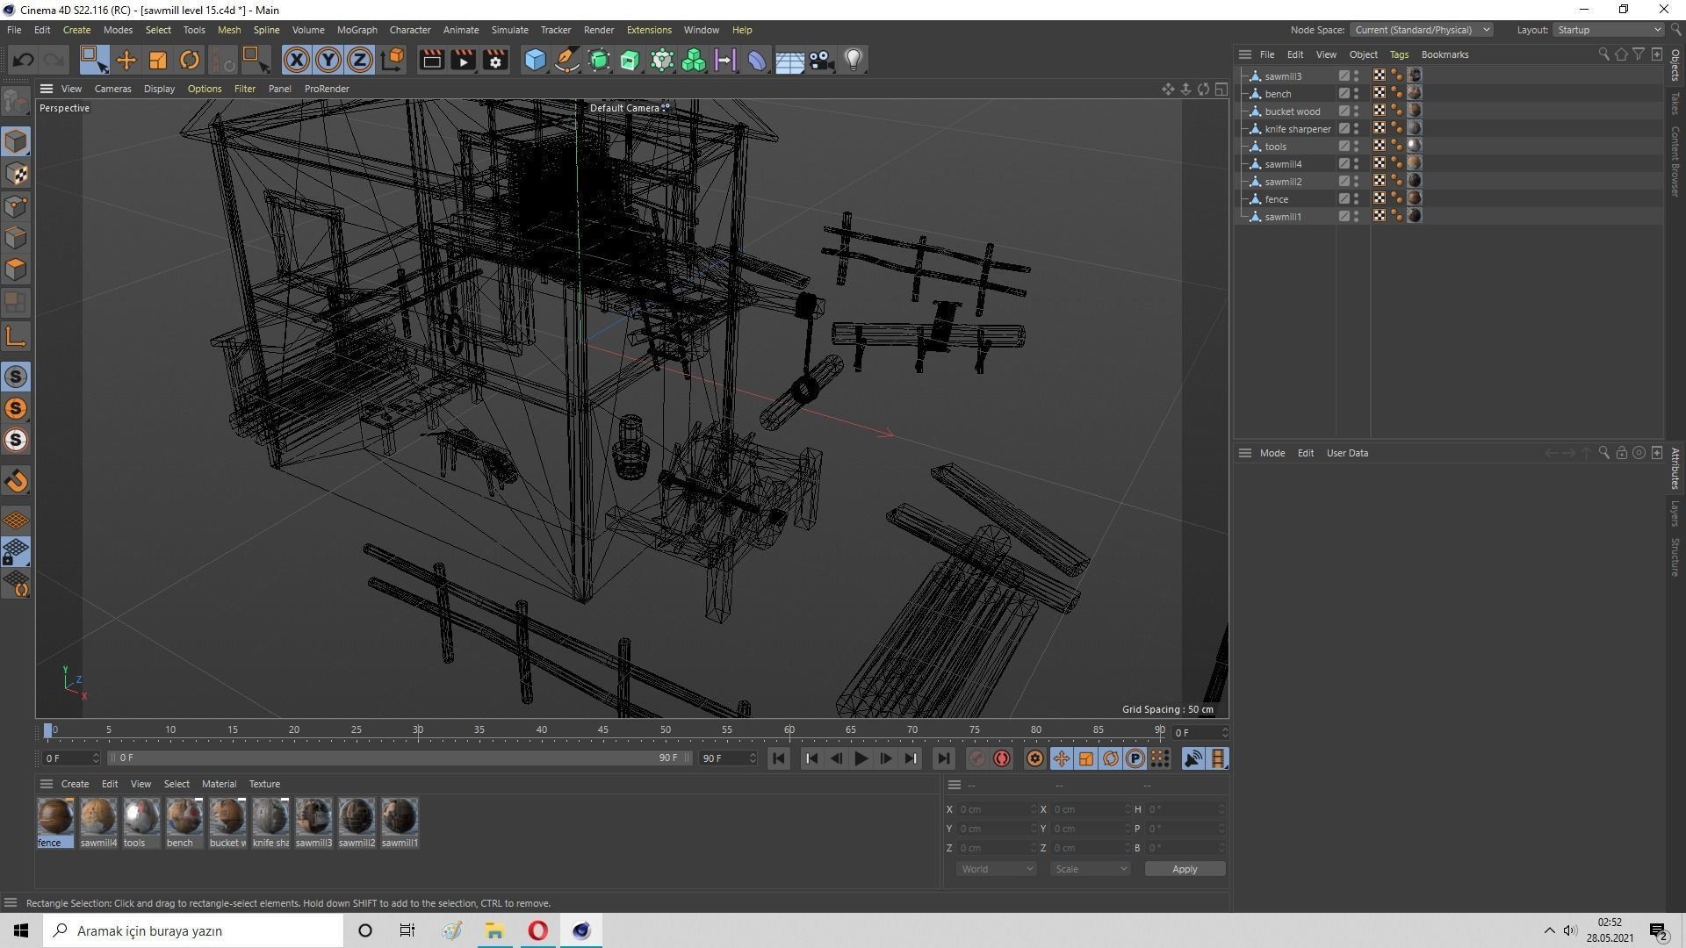1686x948 pixels.
Task: Toggle Y axis lock
Action: tap(328, 60)
